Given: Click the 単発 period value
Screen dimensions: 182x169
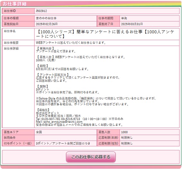Looking at the screenshot, I should pos(124,18).
